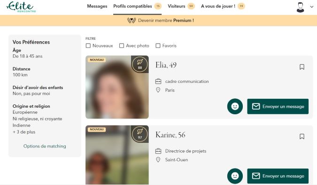
Task: Click Envoyer un message for Elia
Action: tap(278, 106)
